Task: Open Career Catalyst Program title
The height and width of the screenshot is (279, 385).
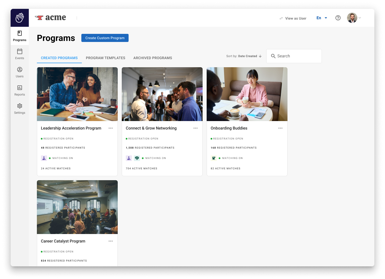Action: [x=63, y=241]
